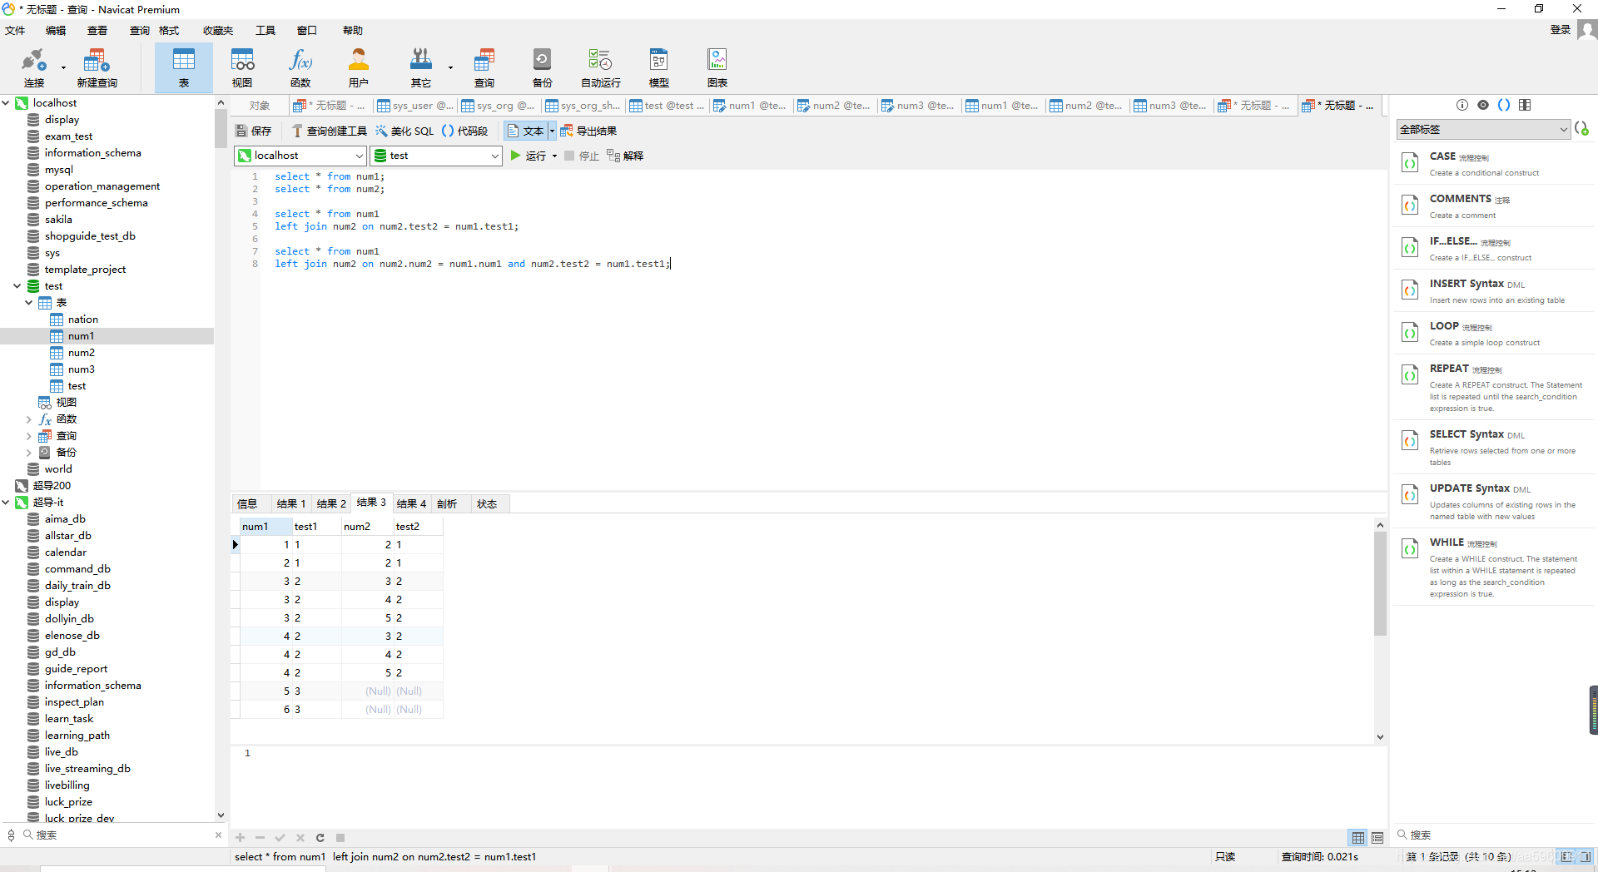Screen dimensions: 1598x872
Task: Beautify SQL with 美化 SQL
Action: coord(404,131)
